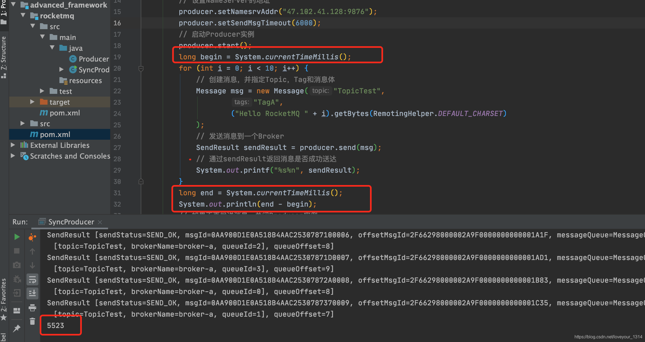Clear console with trash icon
The width and height of the screenshot is (645, 342).
click(32, 321)
